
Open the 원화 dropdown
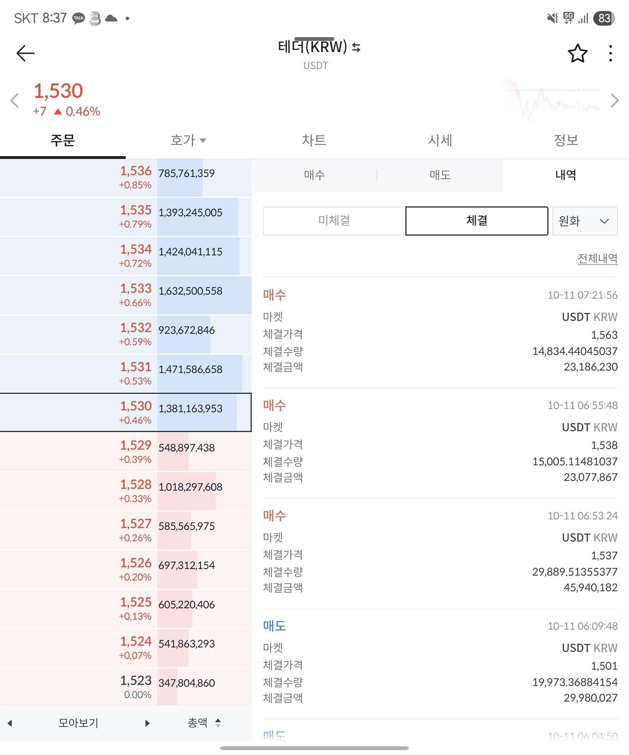click(585, 221)
